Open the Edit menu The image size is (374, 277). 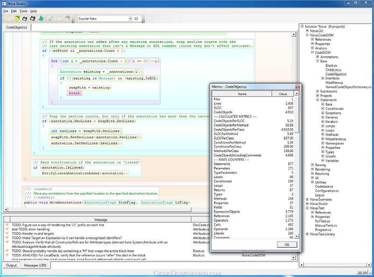click(x=14, y=11)
